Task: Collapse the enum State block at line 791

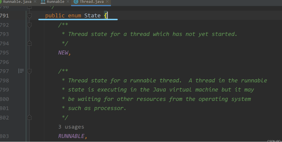Action: (x=29, y=16)
